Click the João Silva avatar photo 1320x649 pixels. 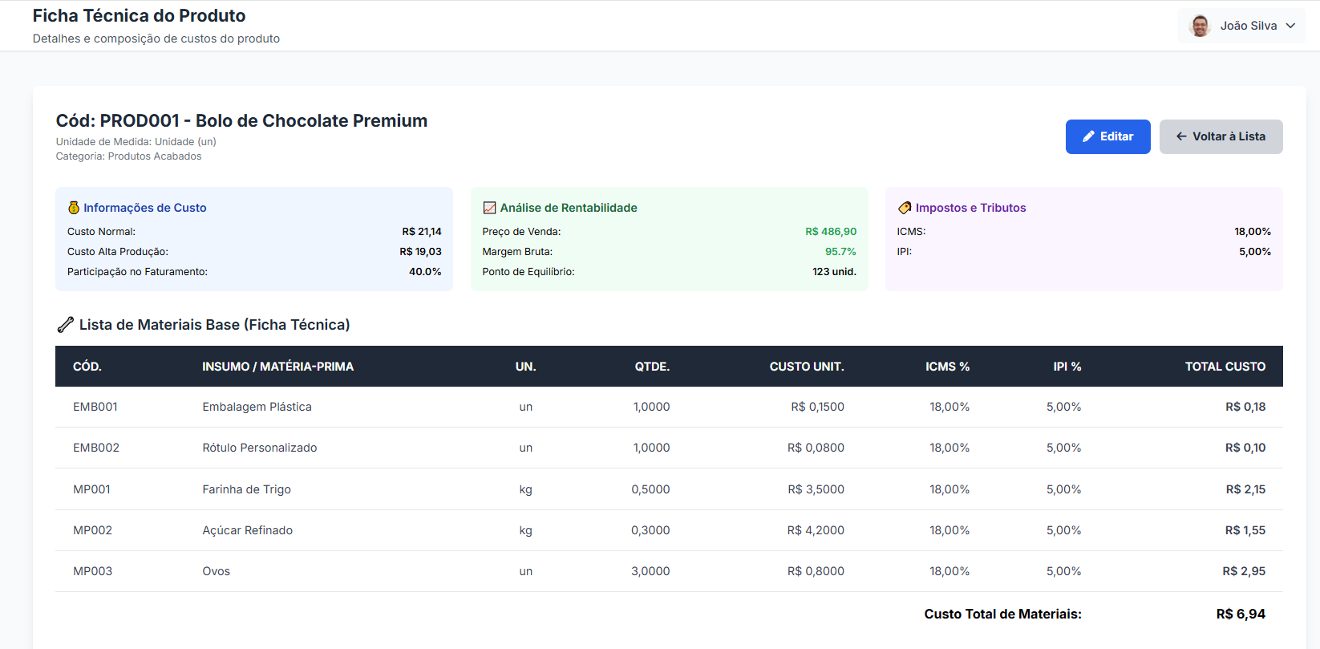(1200, 26)
